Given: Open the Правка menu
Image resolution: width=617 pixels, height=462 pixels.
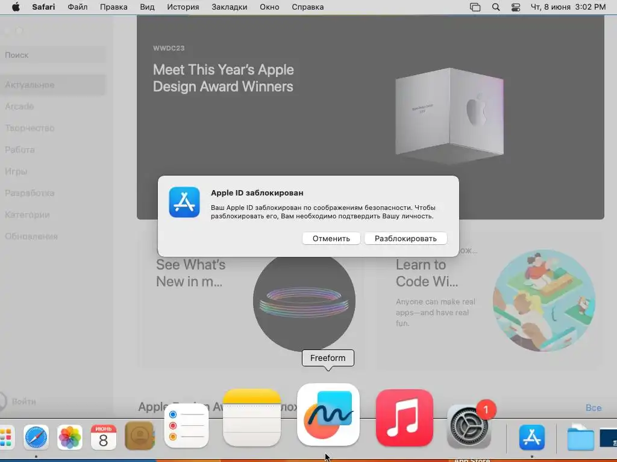Looking at the screenshot, I should [113, 7].
